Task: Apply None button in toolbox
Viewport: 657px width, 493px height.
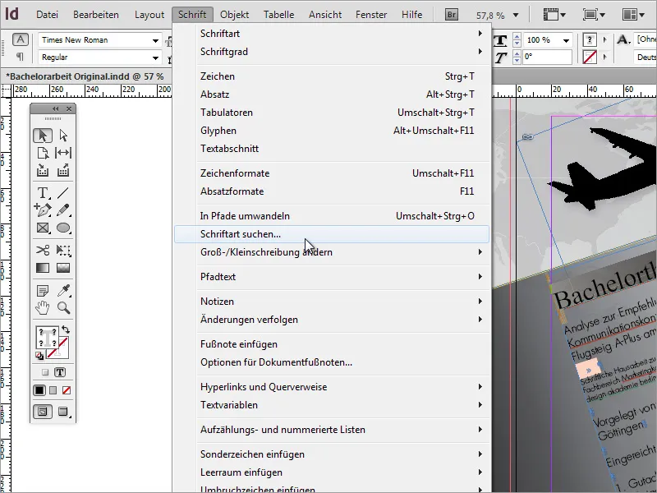Action: (67, 390)
